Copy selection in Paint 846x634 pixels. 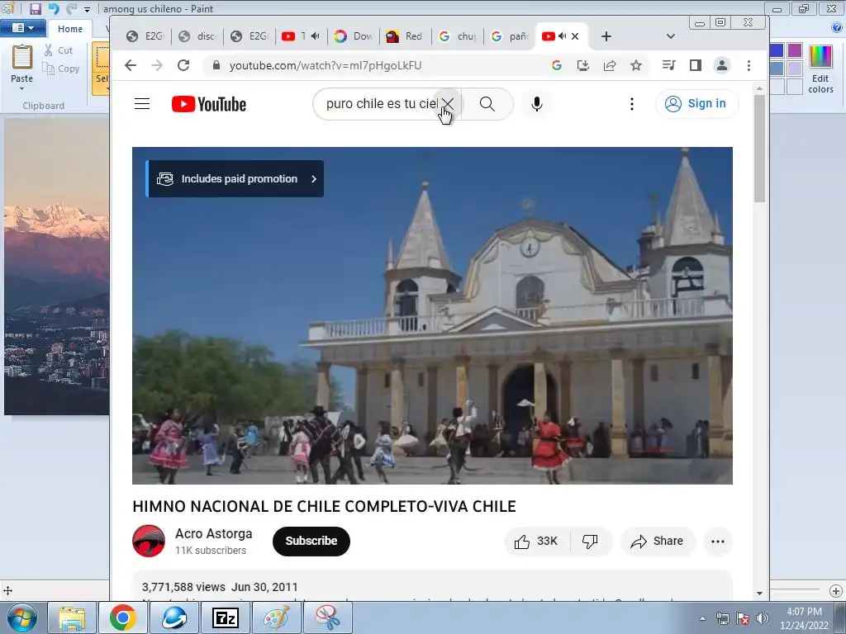pos(61,69)
